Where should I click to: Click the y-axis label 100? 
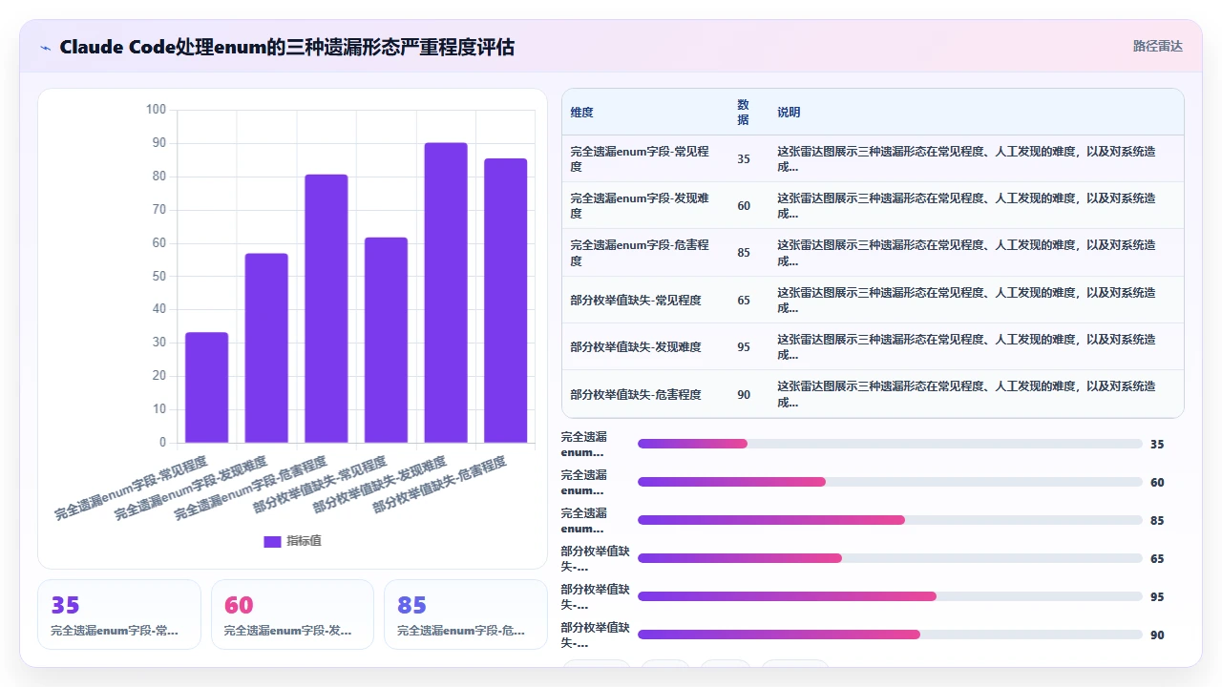click(x=156, y=110)
